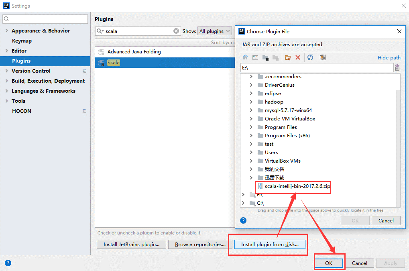This screenshot has height=271, width=409.
Task: Click the Scala plugin icon
Action: [101, 63]
